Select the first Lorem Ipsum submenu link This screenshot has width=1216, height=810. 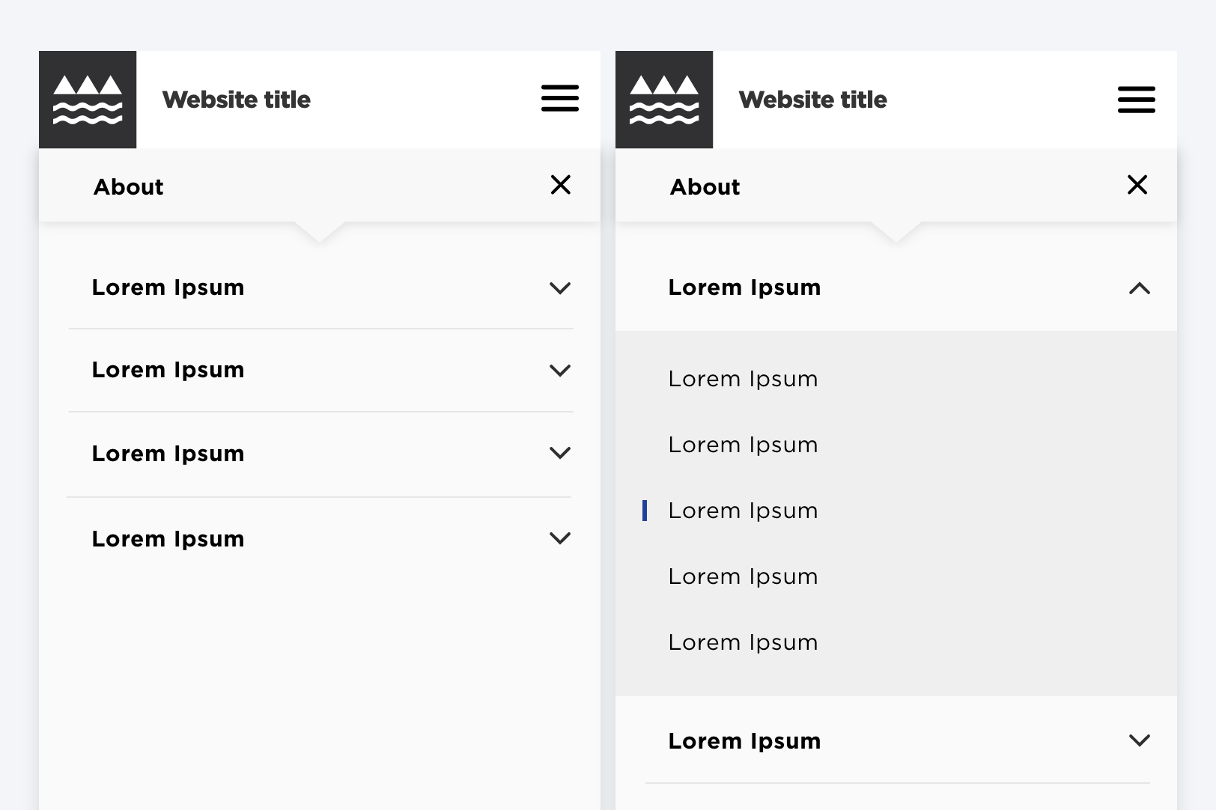coord(742,379)
